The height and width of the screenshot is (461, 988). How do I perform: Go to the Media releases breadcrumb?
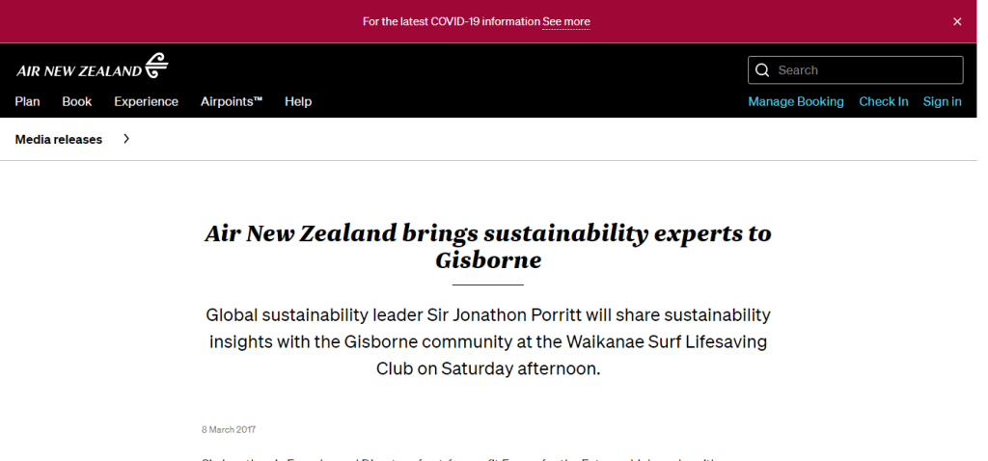click(59, 139)
